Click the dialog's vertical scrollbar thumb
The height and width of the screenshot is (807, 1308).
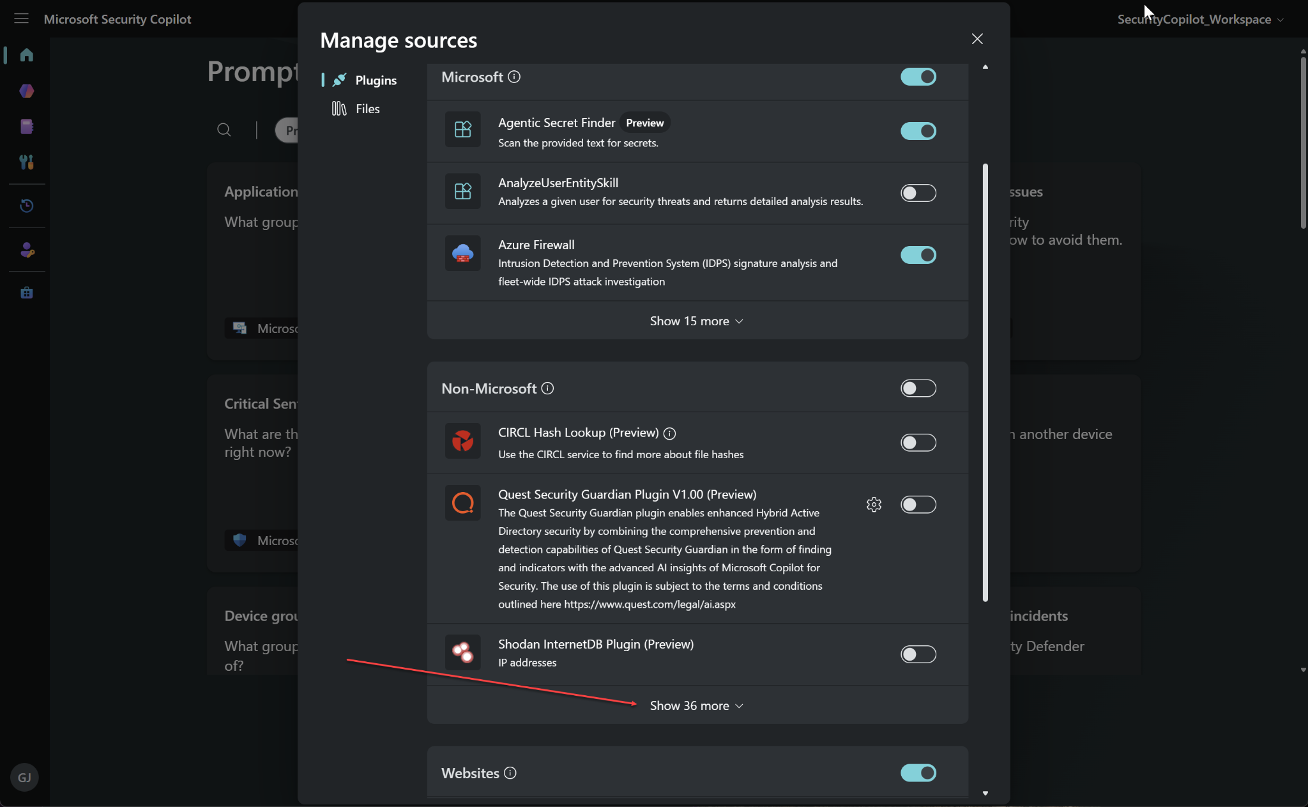coord(985,382)
